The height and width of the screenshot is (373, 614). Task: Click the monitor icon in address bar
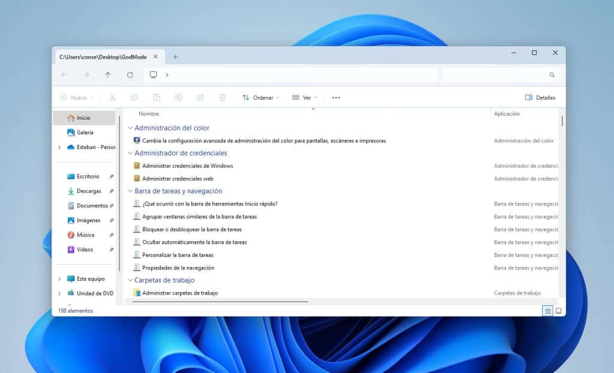pos(153,75)
